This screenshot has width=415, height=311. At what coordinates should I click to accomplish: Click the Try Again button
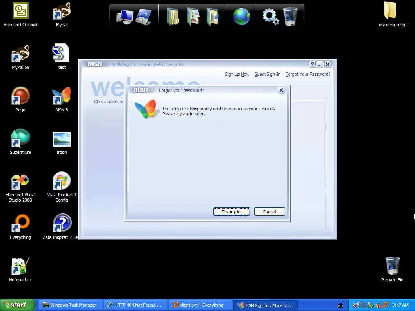click(231, 211)
